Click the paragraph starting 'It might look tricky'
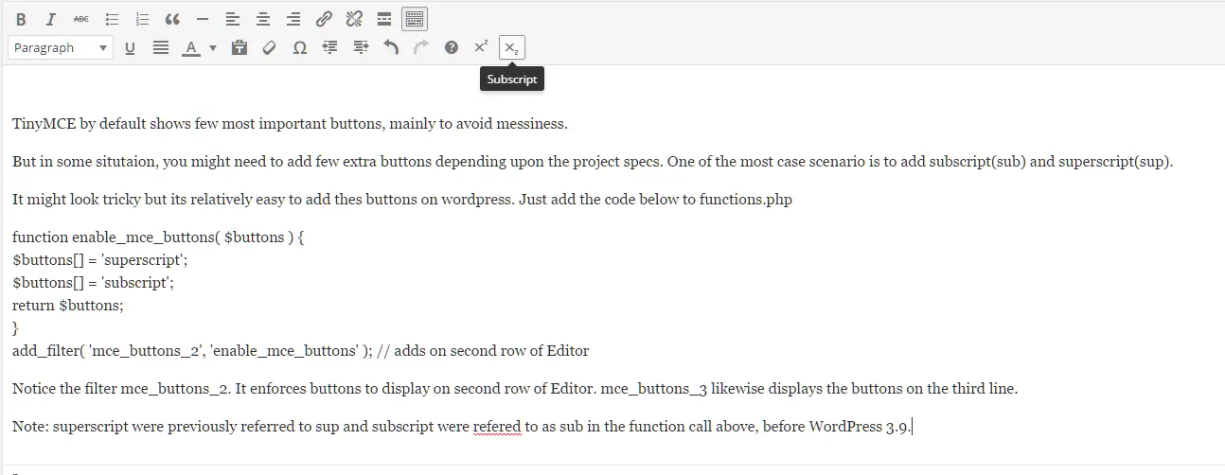Viewport: 1225px width, 475px height. [x=402, y=200]
